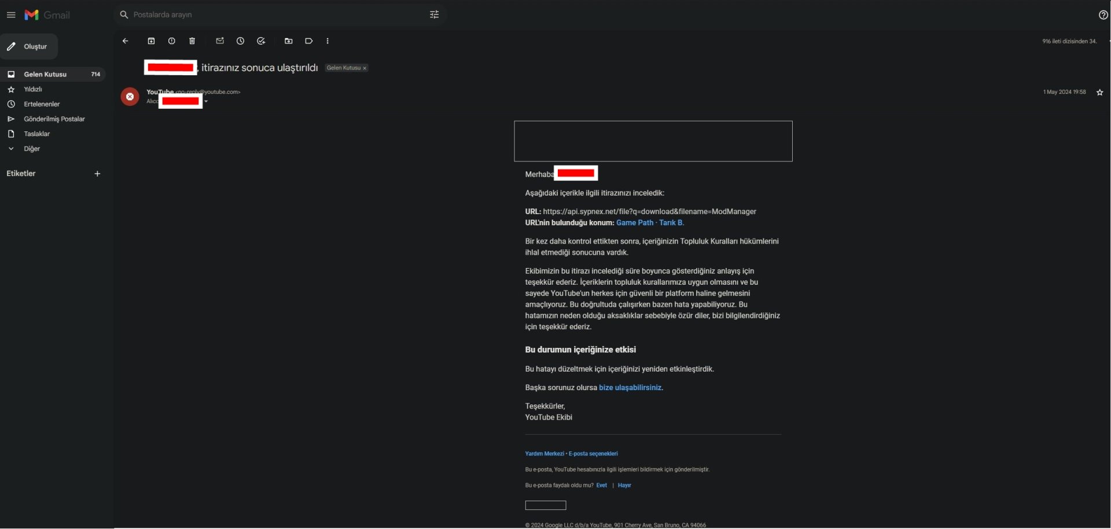Open the Labels tag icon
The width and height of the screenshot is (1111, 529).
click(x=309, y=41)
